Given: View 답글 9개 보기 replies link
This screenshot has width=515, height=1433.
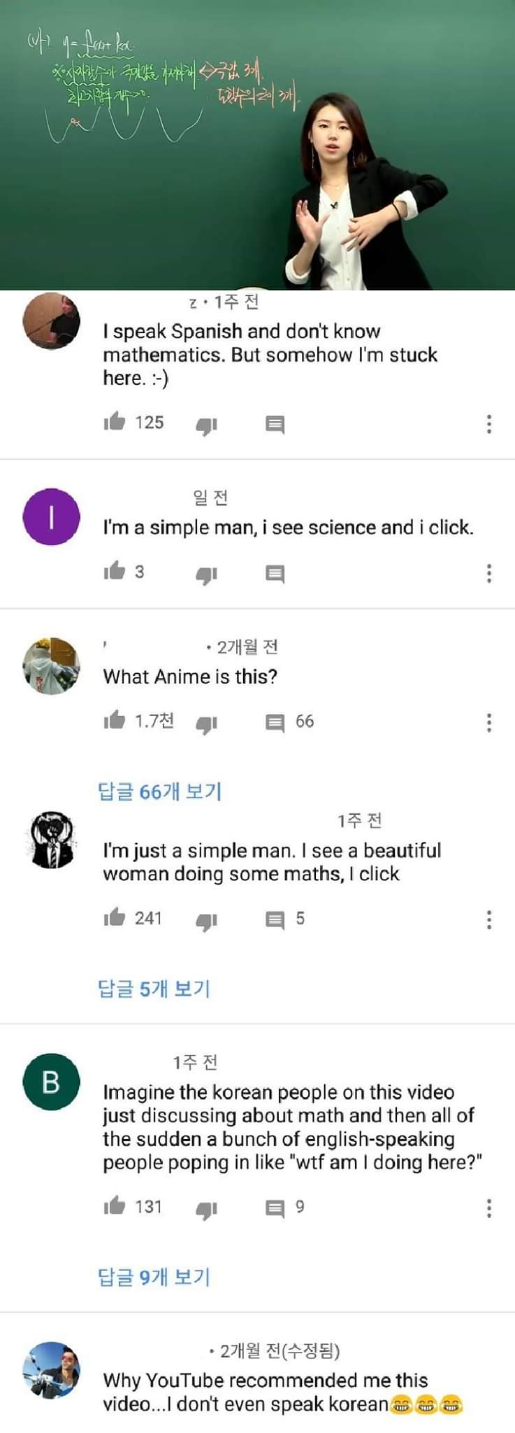Looking at the screenshot, I should coord(154,1277).
